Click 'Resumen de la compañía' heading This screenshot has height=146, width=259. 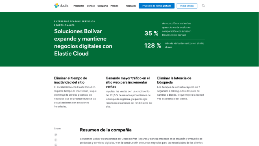(x=106, y=130)
